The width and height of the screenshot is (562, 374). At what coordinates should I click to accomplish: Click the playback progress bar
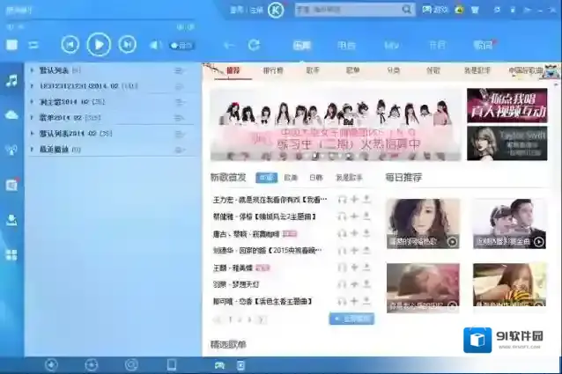pos(99,26)
